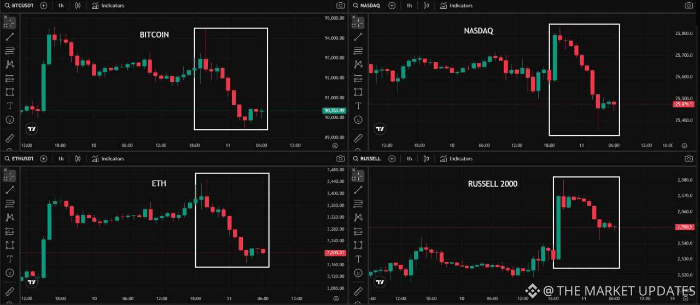Screen dimensions: 700x305
Task: Add a compare symbol on NASDAQ chart
Action: point(392,5)
